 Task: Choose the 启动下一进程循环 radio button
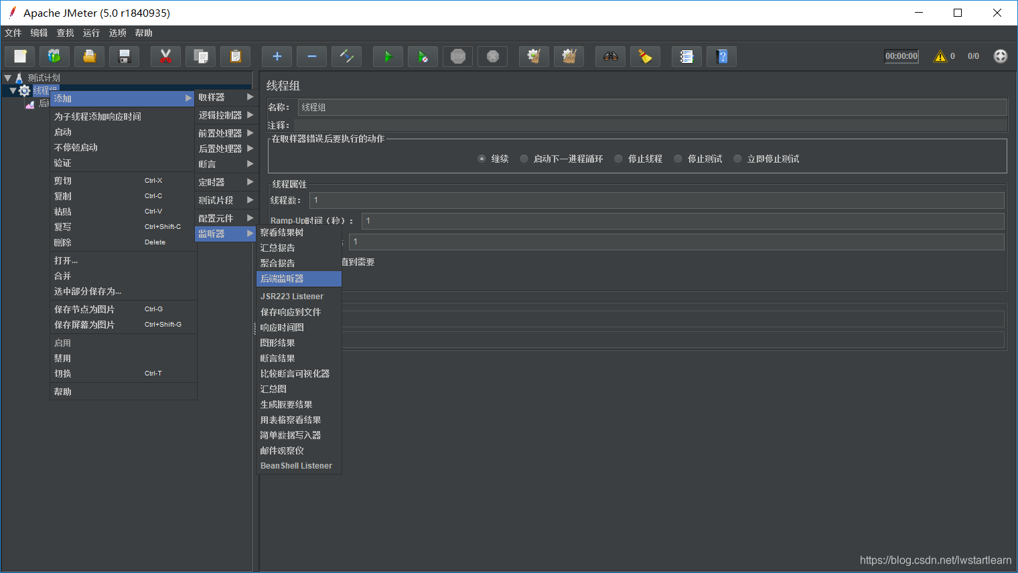pyautogui.click(x=524, y=159)
